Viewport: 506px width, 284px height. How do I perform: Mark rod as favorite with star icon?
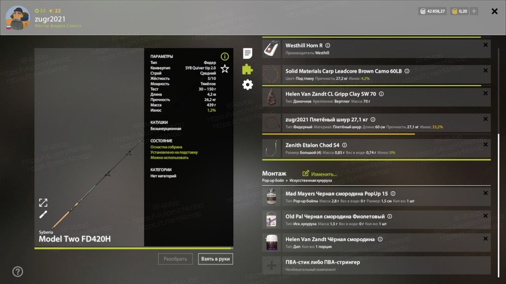[225, 69]
